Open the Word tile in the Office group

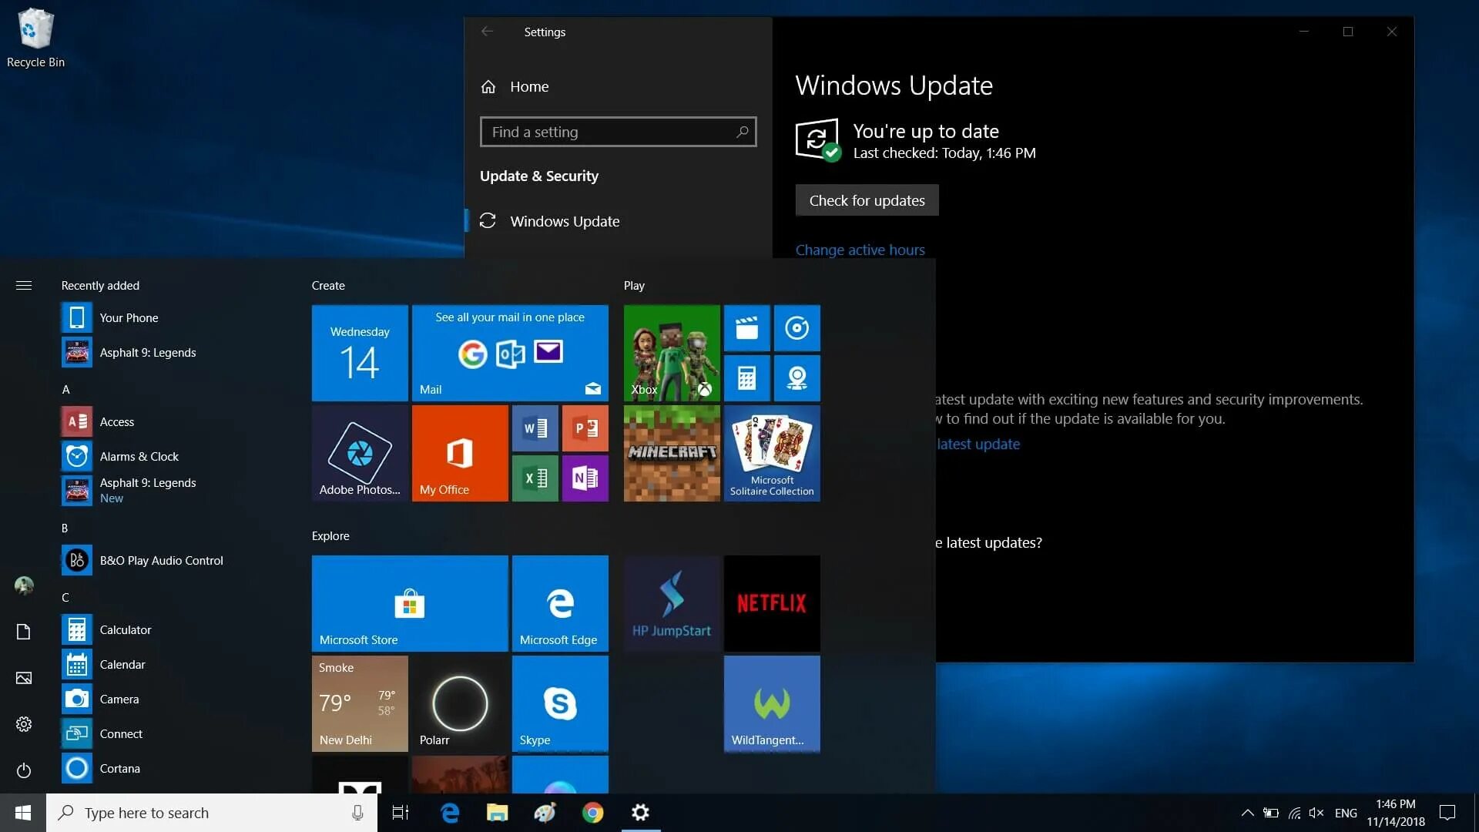[535, 428]
